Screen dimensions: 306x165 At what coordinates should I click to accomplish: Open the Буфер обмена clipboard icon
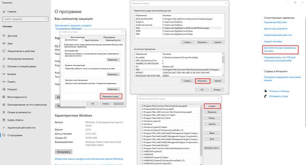coord(4,120)
